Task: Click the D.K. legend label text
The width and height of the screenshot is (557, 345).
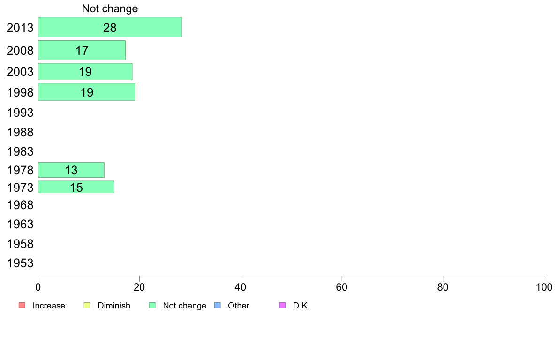Action: [x=301, y=306]
